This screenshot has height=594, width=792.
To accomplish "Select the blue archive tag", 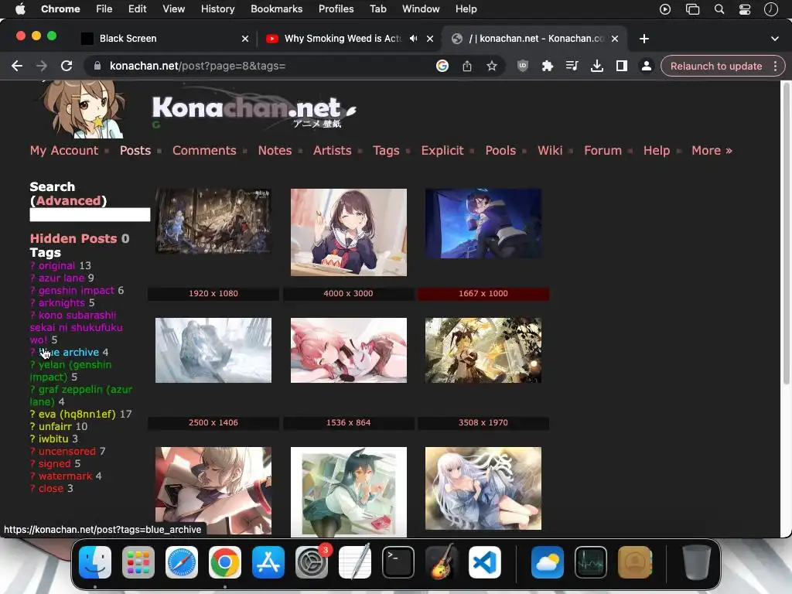I will tap(69, 352).
